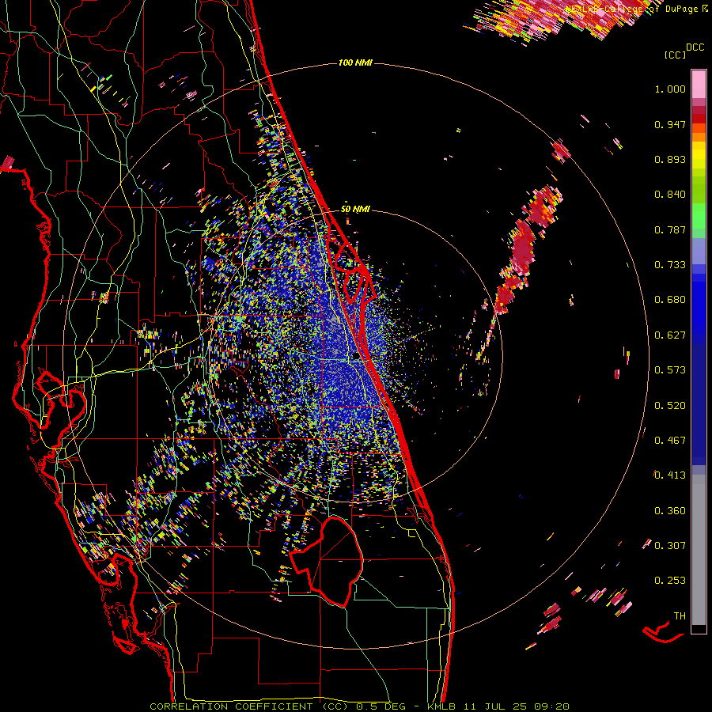The width and height of the screenshot is (712, 712).
Task: Click the 0.467 value on the color scale
Action: [x=670, y=441]
